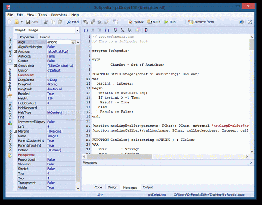The height and width of the screenshot is (205, 262).
Task: Open the Find search tool
Action: [72, 22]
